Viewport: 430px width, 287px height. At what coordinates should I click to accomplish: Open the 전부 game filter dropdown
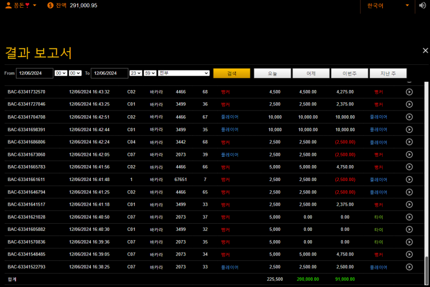click(x=184, y=73)
